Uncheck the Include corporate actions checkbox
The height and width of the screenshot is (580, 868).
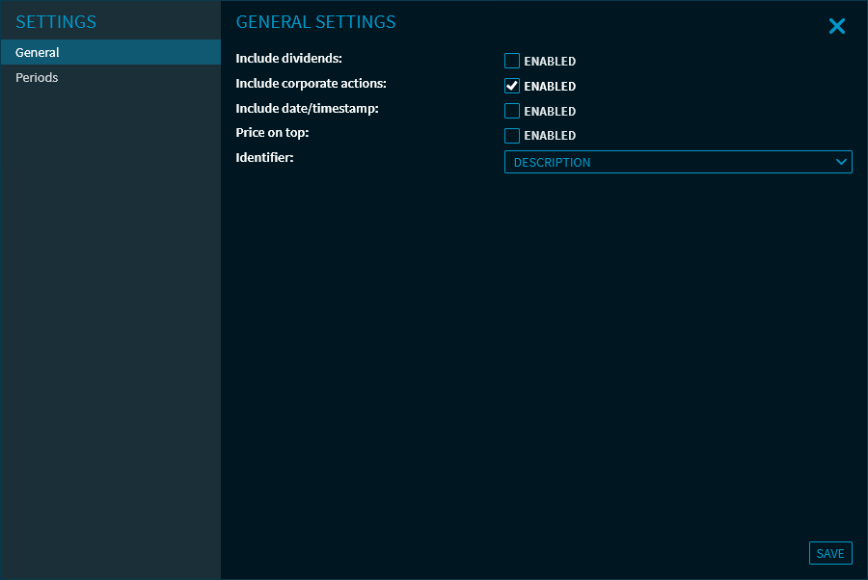[x=512, y=86]
